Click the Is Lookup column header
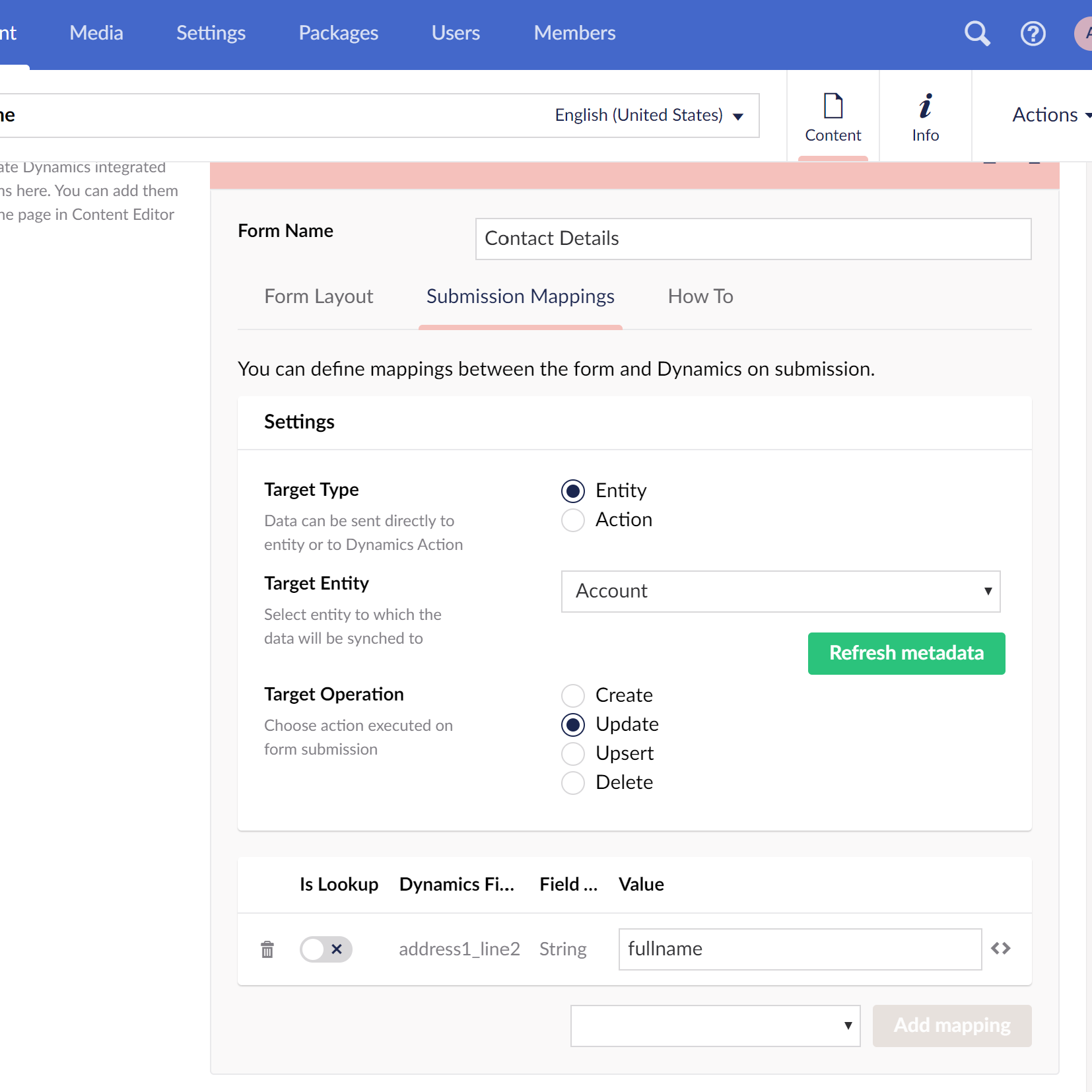The height and width of the screenshot is (1092, 1092). (x=339, y=885)
